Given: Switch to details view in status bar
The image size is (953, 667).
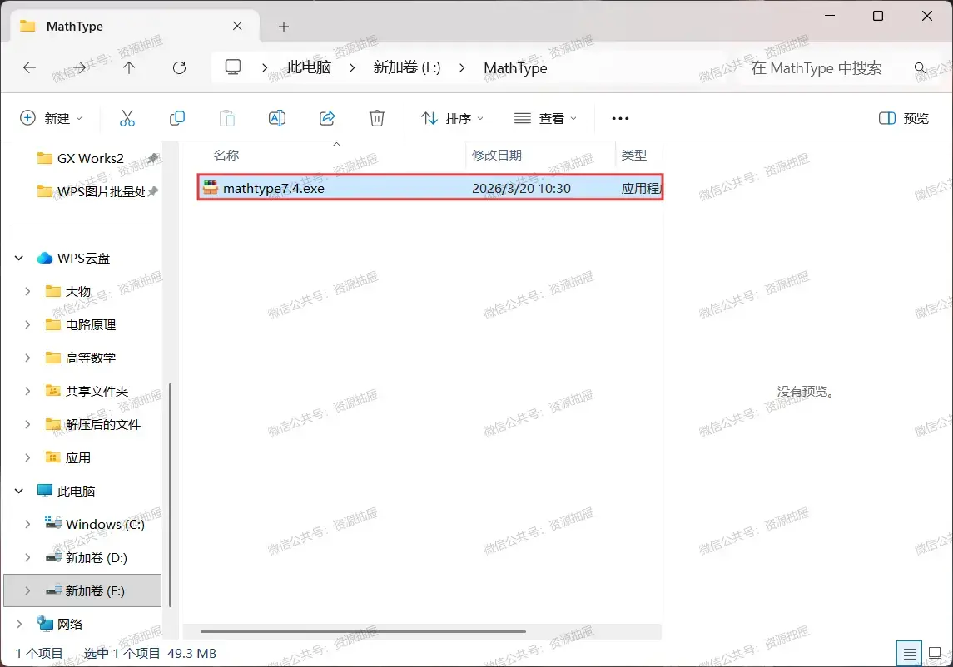Looking at the screenshot, I should (x=909, y=654).
